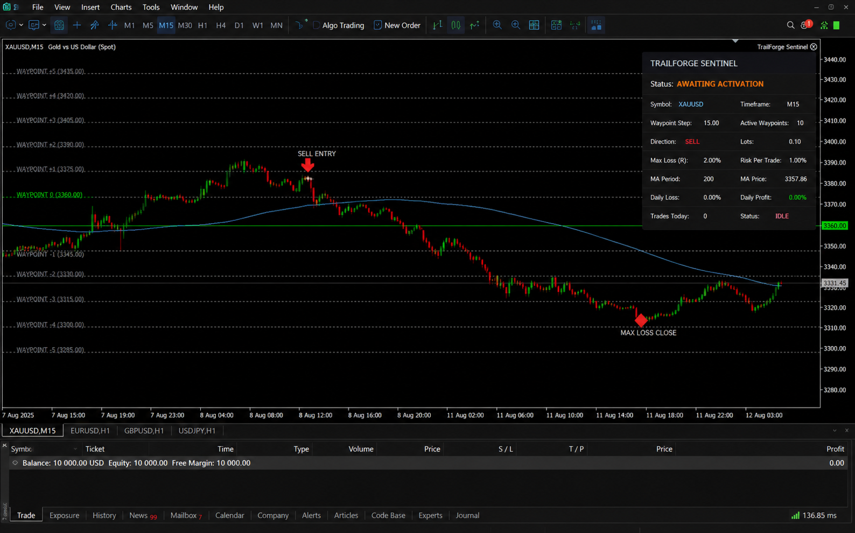Switch chart to W1 timeframe

[x=258, y=25]
